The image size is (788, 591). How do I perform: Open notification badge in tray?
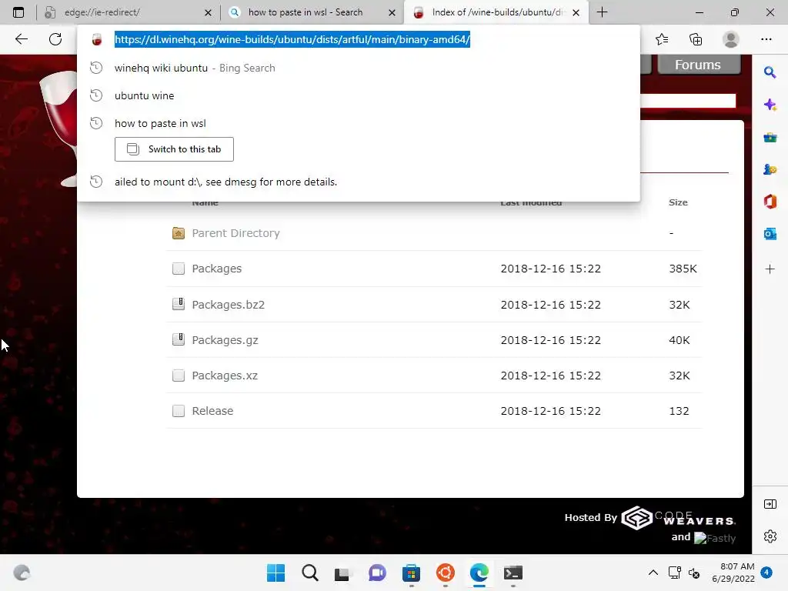[x=766, y=573]
